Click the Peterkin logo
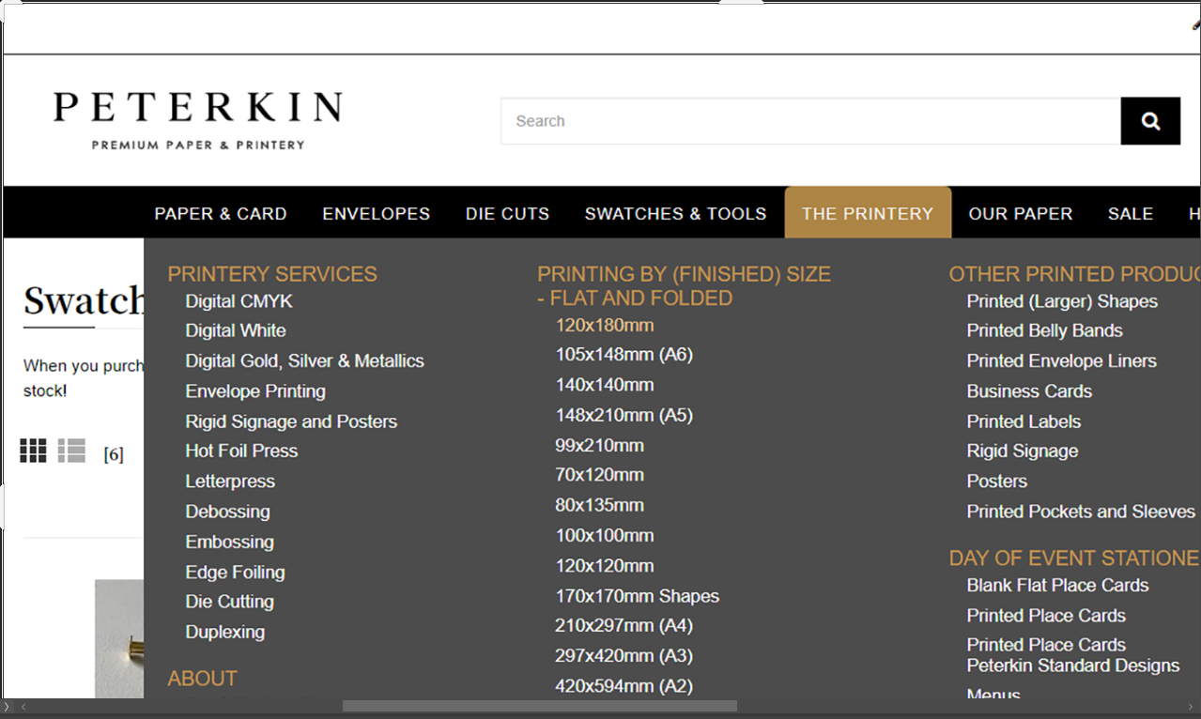This screenshot has width=1201, height=719. pyautogui.click(x=197, y=120)
